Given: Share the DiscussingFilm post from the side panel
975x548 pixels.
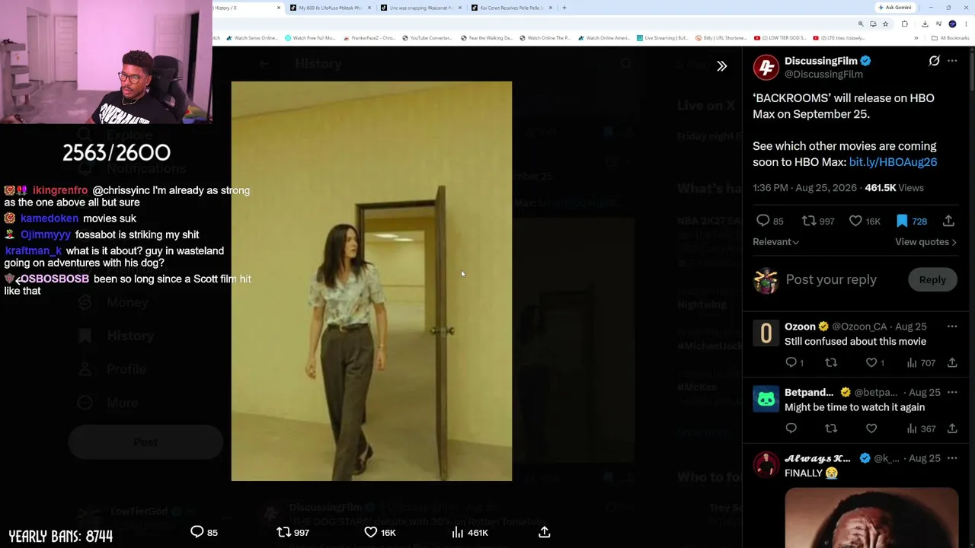Looking at the screenshot, I should (x=948, y=221).
